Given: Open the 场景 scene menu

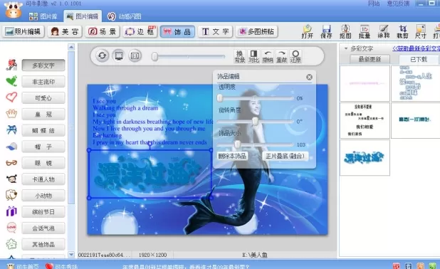Looking at the screenshot, I should click(103, 31).
